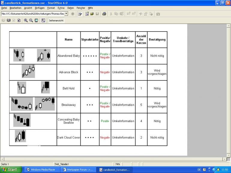Open the Extras menu
Image resolution: width=231 pixels, height=173 pixels.
pyautogui.click(x=61, y=8)
